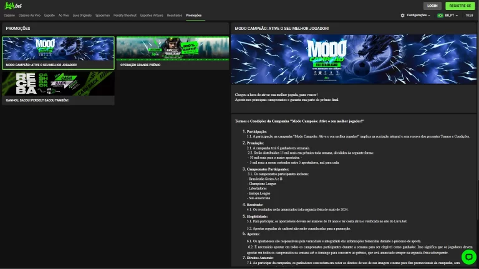Open the Receba Cashback promotion card
Image resolution: width=479 pixels, height=269 pixels.
[x=58, y=88]
